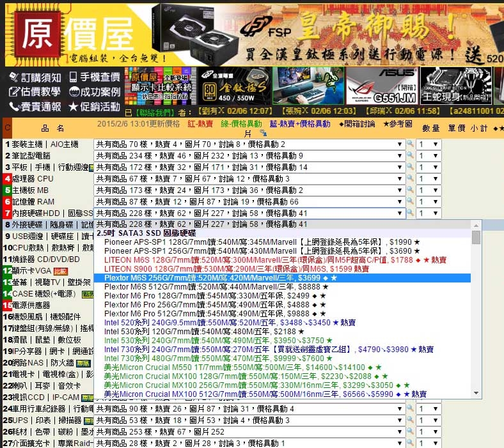Expand the 處理器 CPU product dropdown
The height and width of the screenshot is (448, 504).
click(x=249, y=179)
